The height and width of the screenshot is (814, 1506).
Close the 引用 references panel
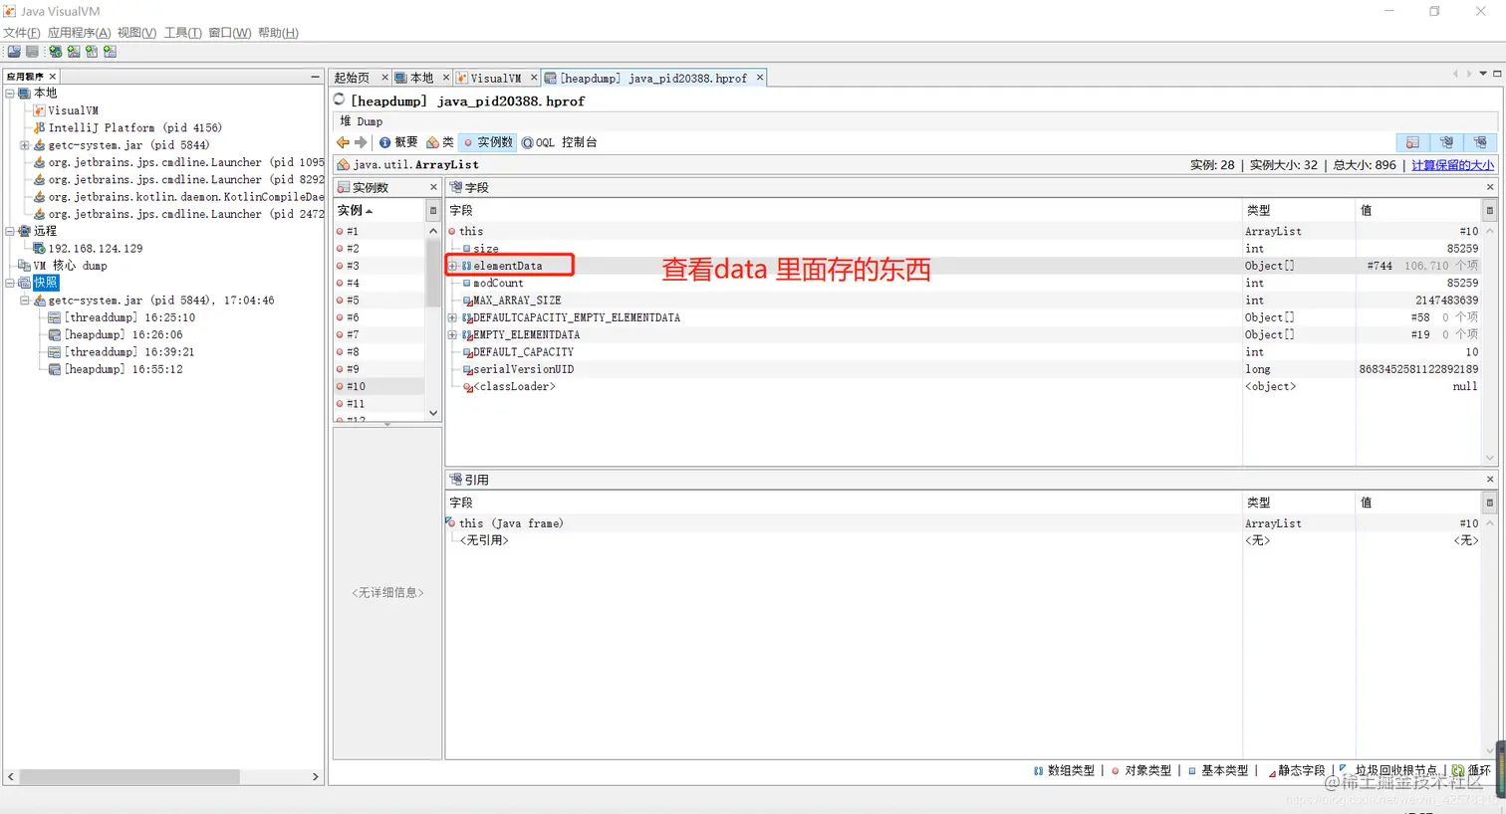(1490, 480)
